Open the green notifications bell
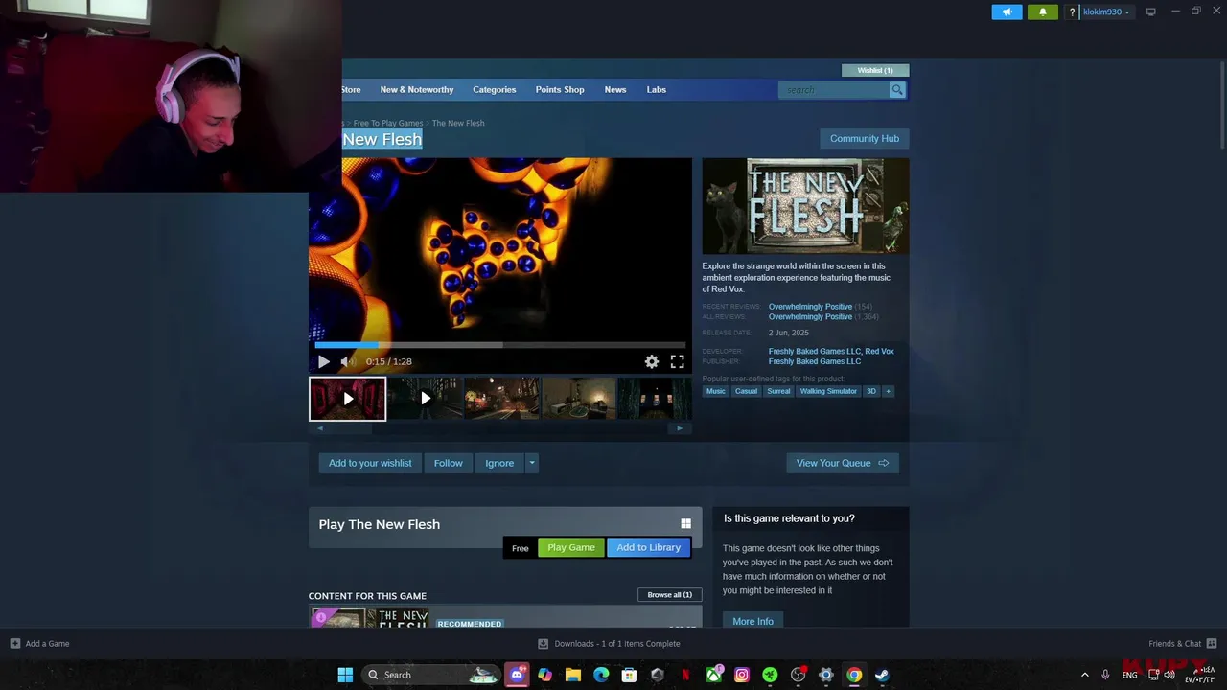Screen dimensions: 1227x690 coord(1043,12)
